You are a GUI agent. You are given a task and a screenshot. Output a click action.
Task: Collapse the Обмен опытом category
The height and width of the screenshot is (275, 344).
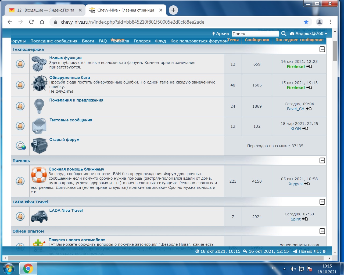pos(322,231)
